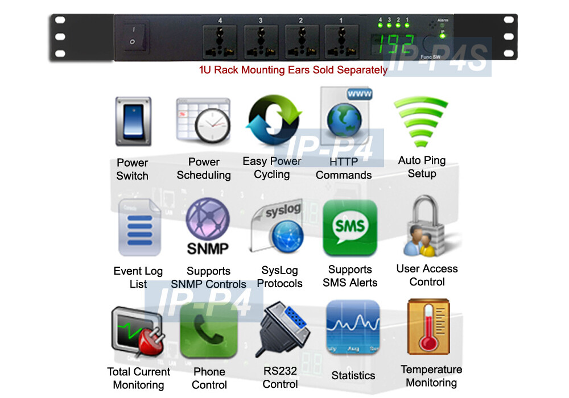
Task: Open the HTTP Commands globe icon
Action: (345, 117)
